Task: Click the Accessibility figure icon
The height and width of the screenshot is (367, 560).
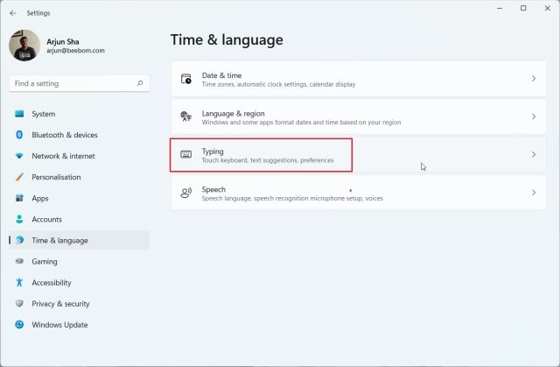Action: pyautogui.click(x=19, y=282)
